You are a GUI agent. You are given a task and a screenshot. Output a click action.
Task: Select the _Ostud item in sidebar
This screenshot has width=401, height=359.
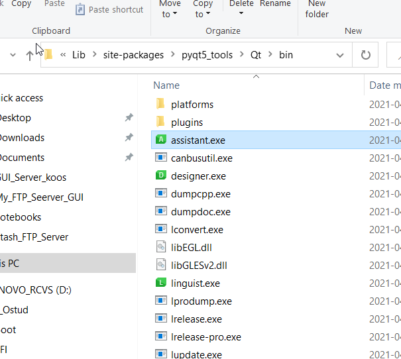[14, 310]
